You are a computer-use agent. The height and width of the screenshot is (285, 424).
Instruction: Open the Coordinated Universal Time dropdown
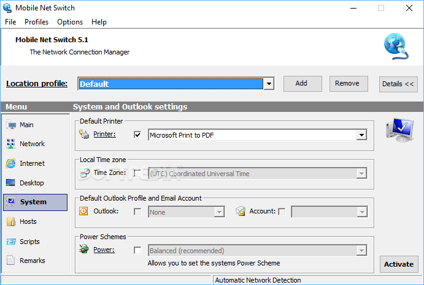coord(361,173)
